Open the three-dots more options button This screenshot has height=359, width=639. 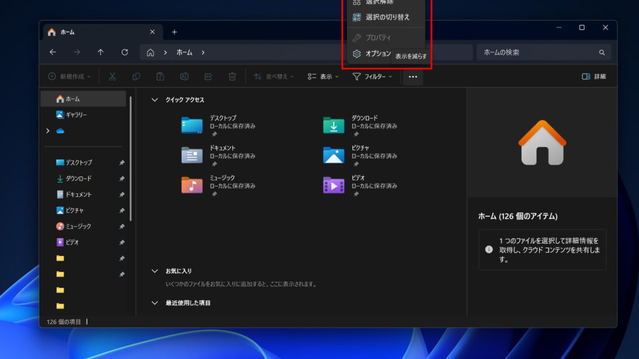pyautogui.click(x=413, y=77)
